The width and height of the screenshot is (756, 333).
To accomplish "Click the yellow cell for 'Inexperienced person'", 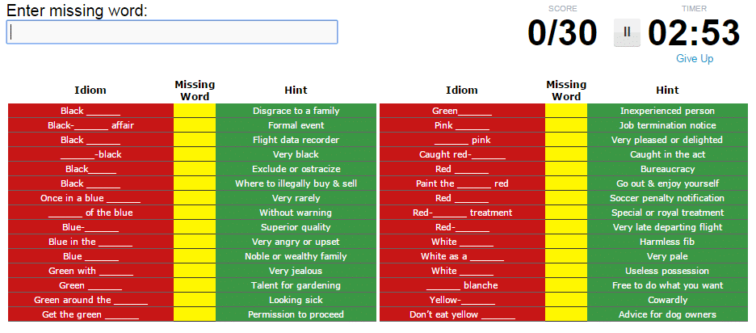I will point(565,111).
